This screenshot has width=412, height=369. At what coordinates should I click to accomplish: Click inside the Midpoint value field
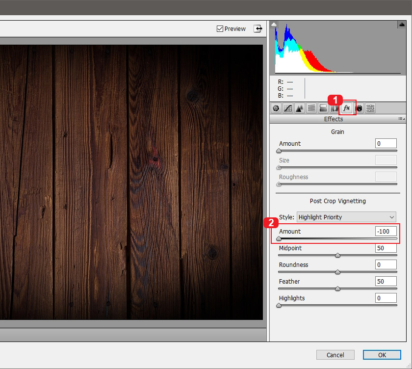click(386, 248)
